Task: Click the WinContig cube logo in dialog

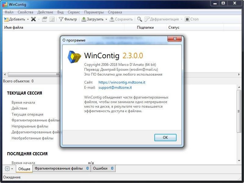Action: pos(74,57)
